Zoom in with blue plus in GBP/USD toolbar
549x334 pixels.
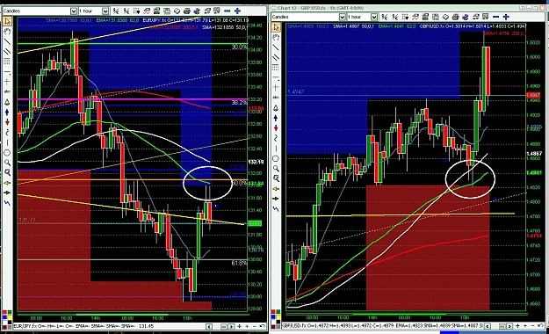pyautogui.click(x=506, y=17)
